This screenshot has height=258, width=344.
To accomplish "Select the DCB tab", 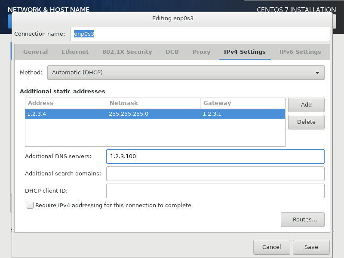I will click(x=172, y=52).
